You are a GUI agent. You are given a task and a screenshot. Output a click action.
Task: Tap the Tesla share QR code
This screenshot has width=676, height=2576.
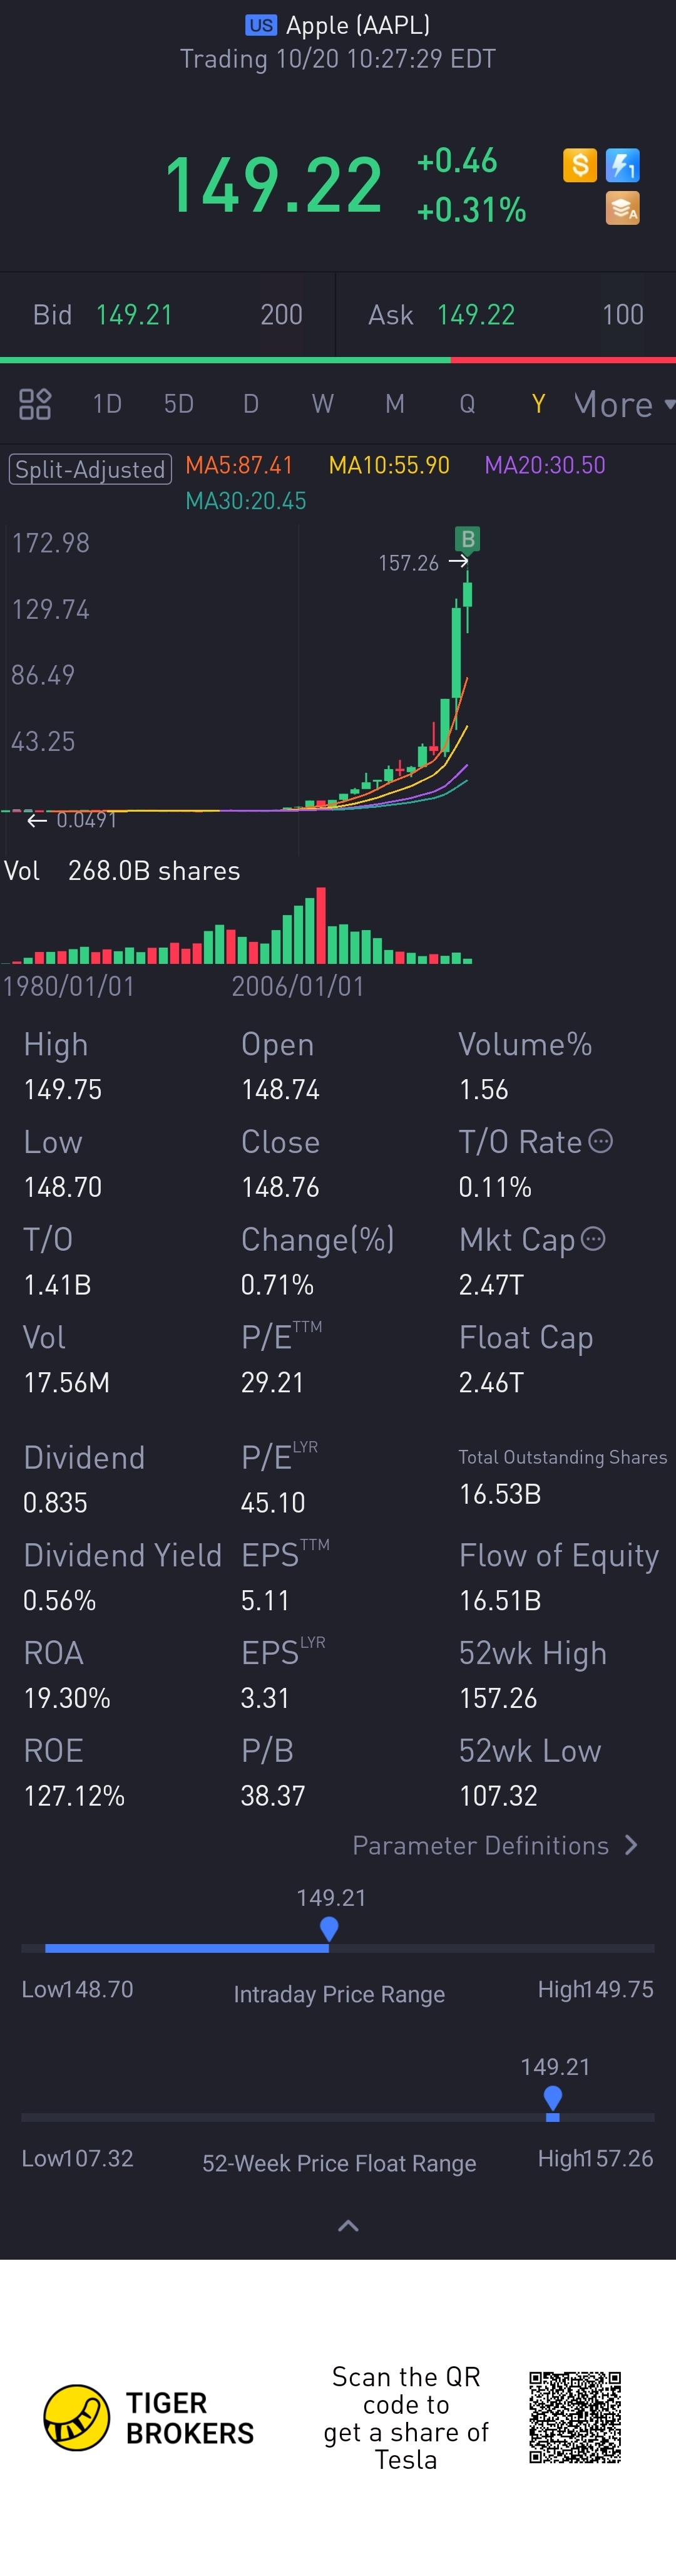pyautogui.click(x=575, y=2416)
